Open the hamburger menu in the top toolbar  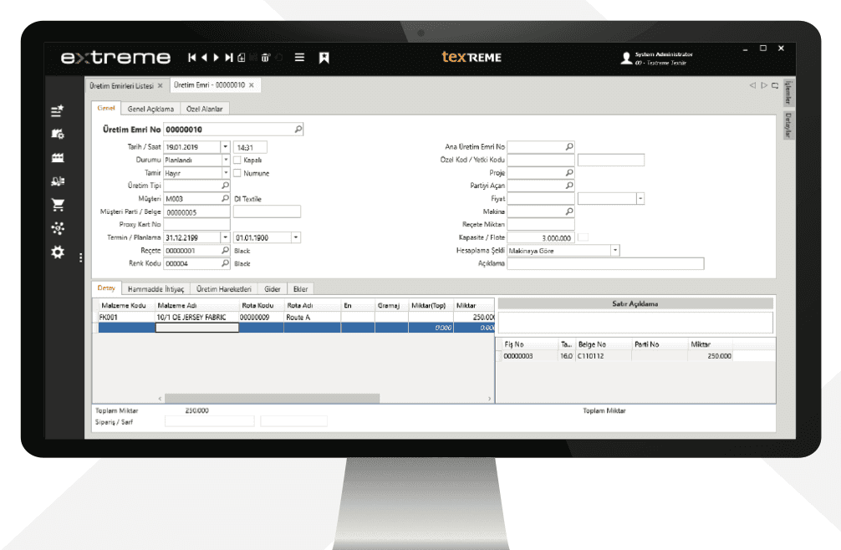pos(300,58)
